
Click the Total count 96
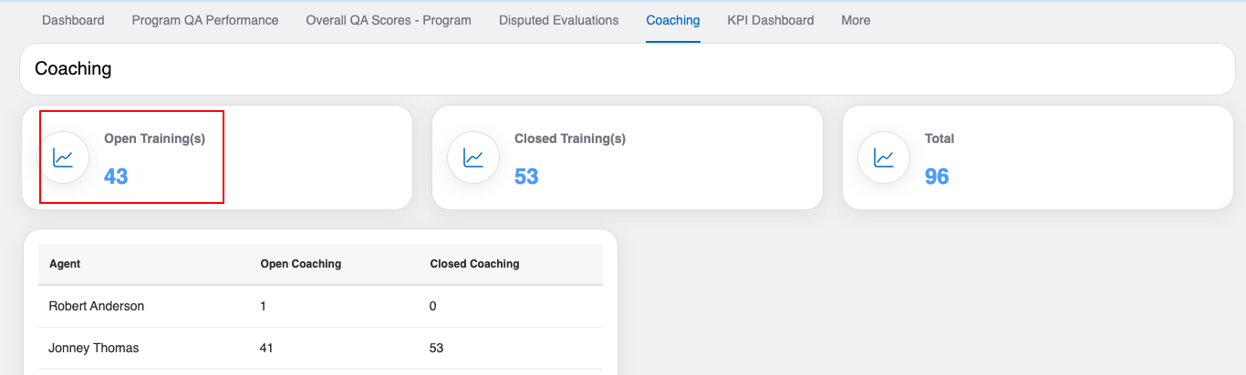click(937, 177)
